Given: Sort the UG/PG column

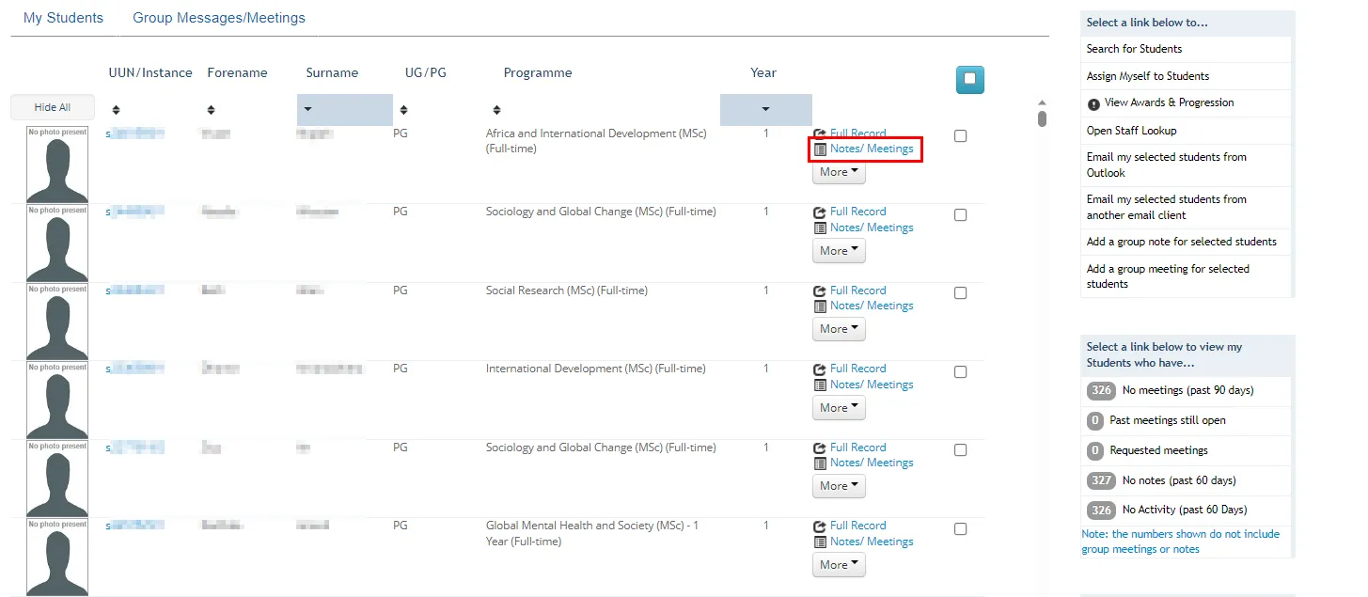Looking at the screenshot, I should 402,108.
